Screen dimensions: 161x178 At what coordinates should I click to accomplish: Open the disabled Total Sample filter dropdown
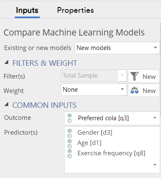click(x=94, y=76)
